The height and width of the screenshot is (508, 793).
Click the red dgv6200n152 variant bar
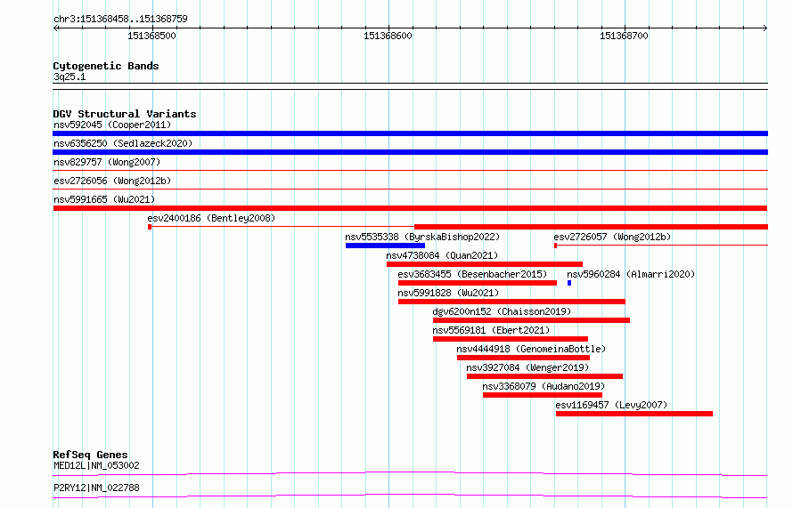coord(532,320)
